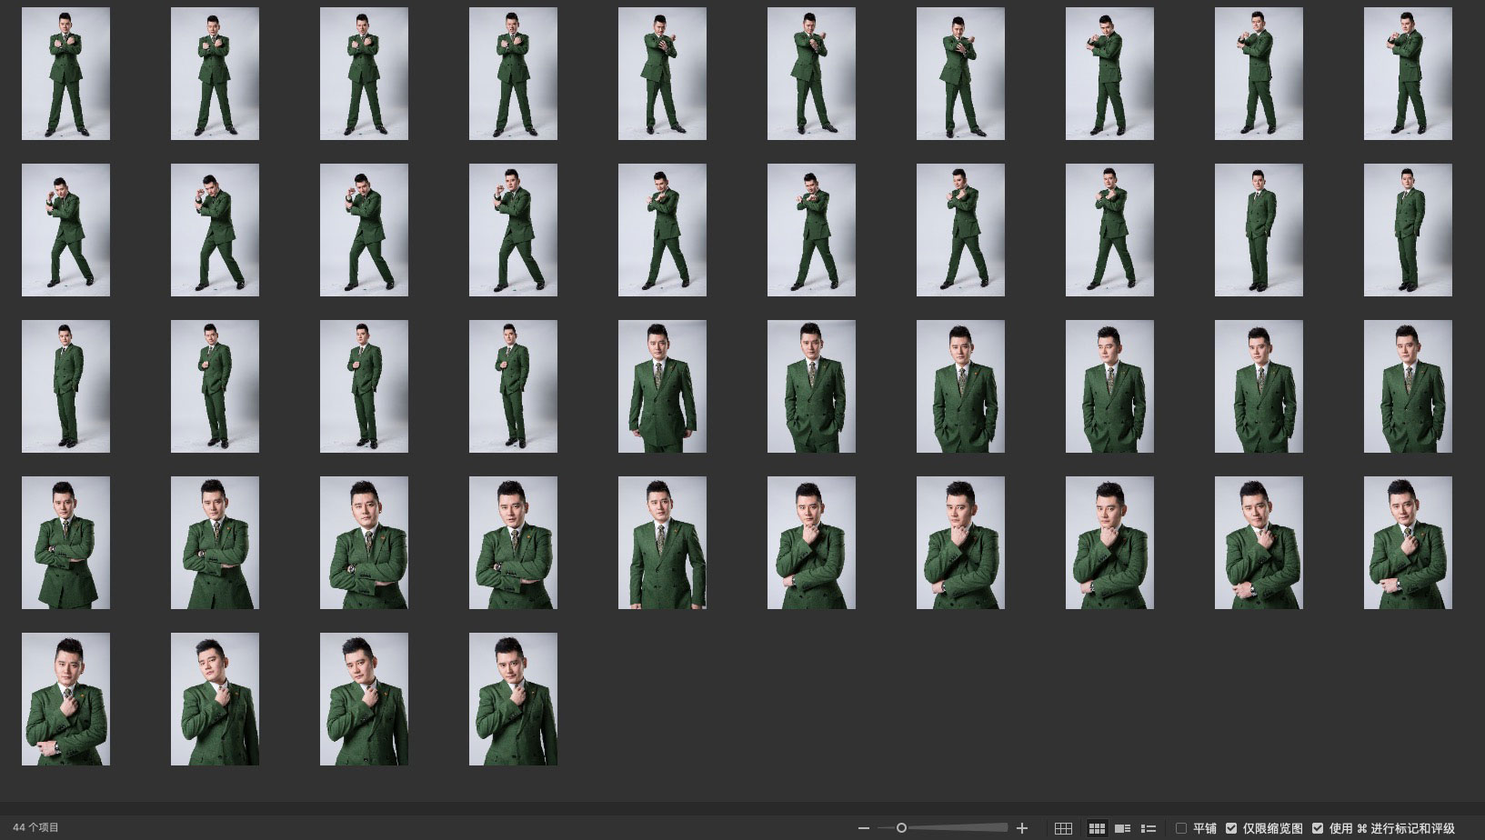This screenshot has height=840, width=1485.
Task: Click the plus icon to enlarge thumbnails
Action: point(1022,828)
